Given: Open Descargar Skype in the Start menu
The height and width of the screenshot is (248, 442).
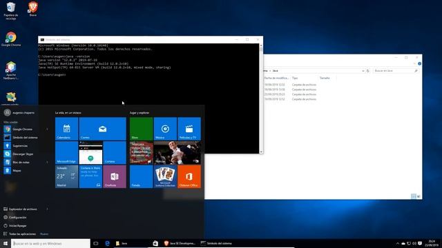Looking at the screenshot, I should click(23, 154).
